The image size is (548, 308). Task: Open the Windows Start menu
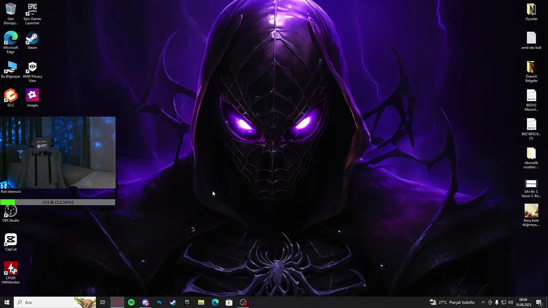pos(7,302)
